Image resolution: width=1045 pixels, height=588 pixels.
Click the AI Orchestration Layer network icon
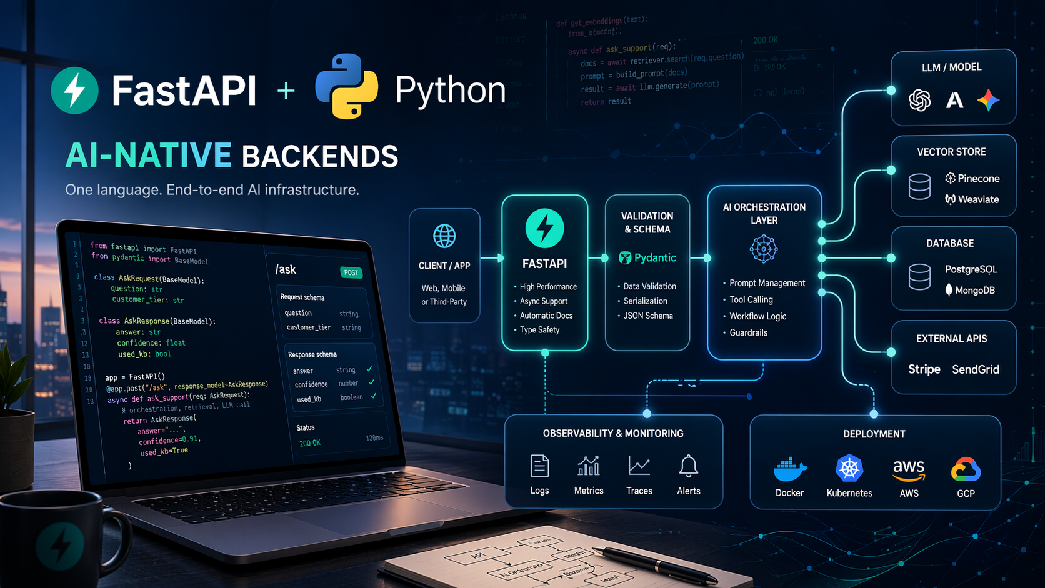click(x=763, y=249)
